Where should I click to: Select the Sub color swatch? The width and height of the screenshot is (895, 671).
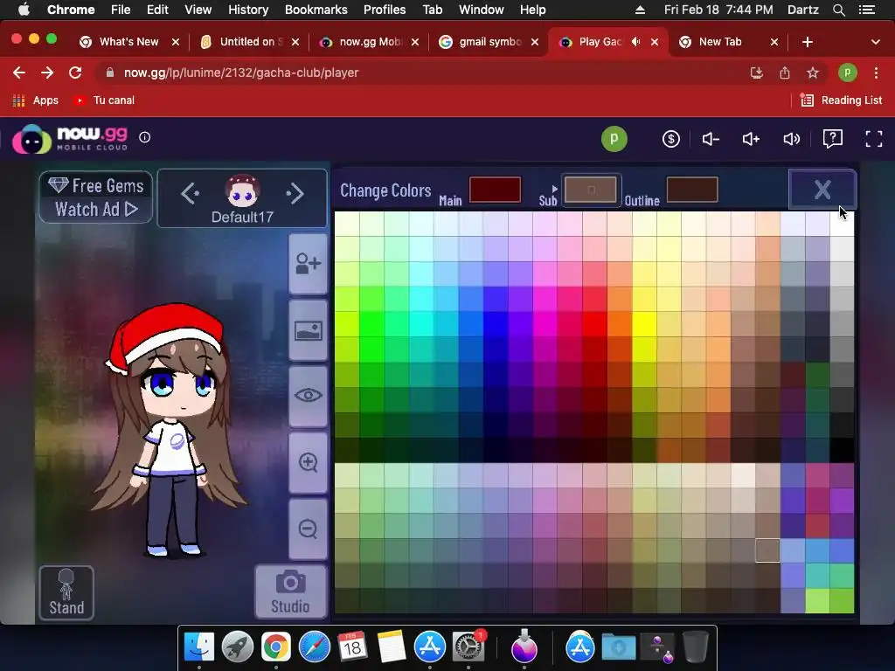[591, 190]
